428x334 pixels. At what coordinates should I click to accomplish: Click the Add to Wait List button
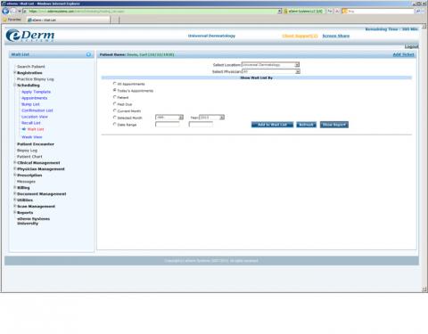coord(272,125)
